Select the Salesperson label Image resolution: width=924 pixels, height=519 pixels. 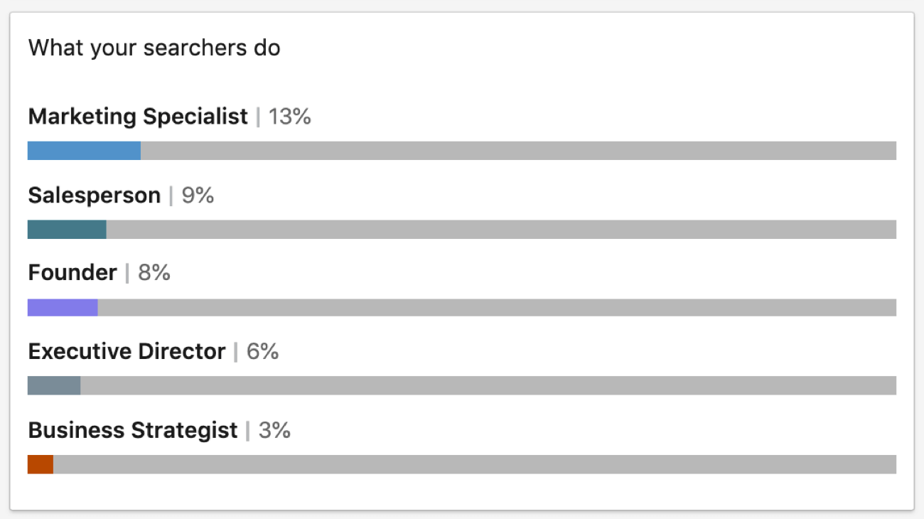95,195
